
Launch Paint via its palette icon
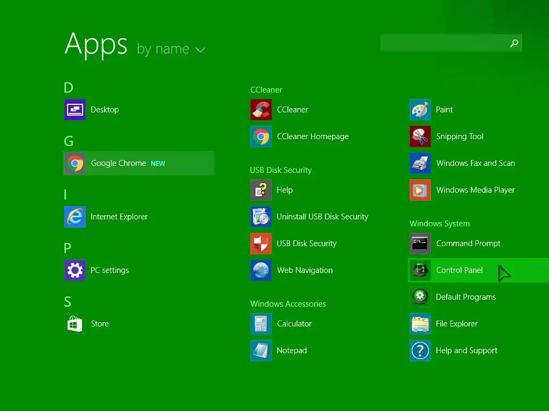point(420,110)
